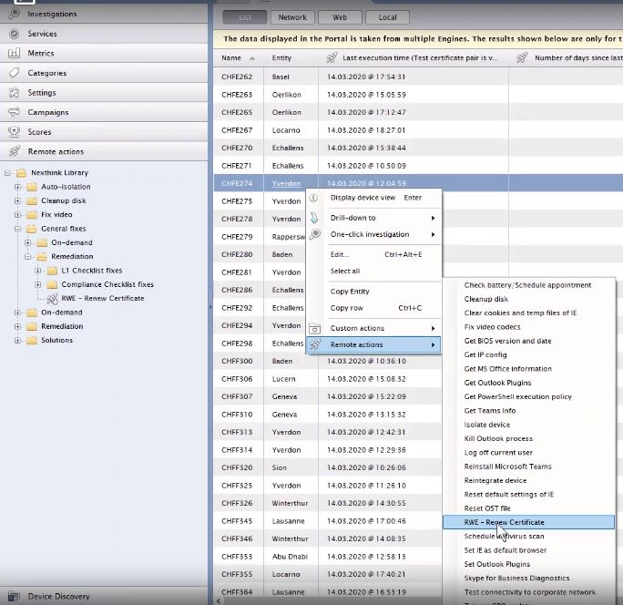
Task: Expand the Solutions folder in tree
Action: [x=17, y=340]
